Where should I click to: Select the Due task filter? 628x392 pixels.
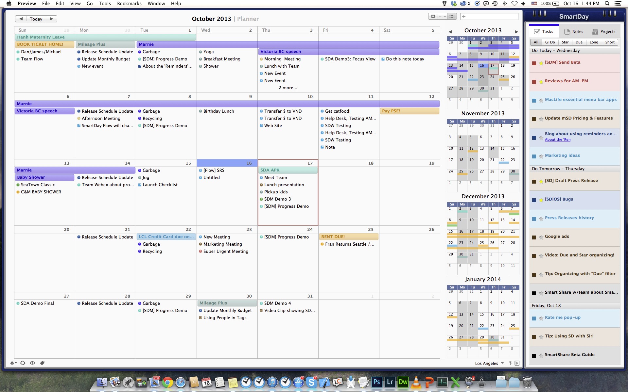[579, 42]
